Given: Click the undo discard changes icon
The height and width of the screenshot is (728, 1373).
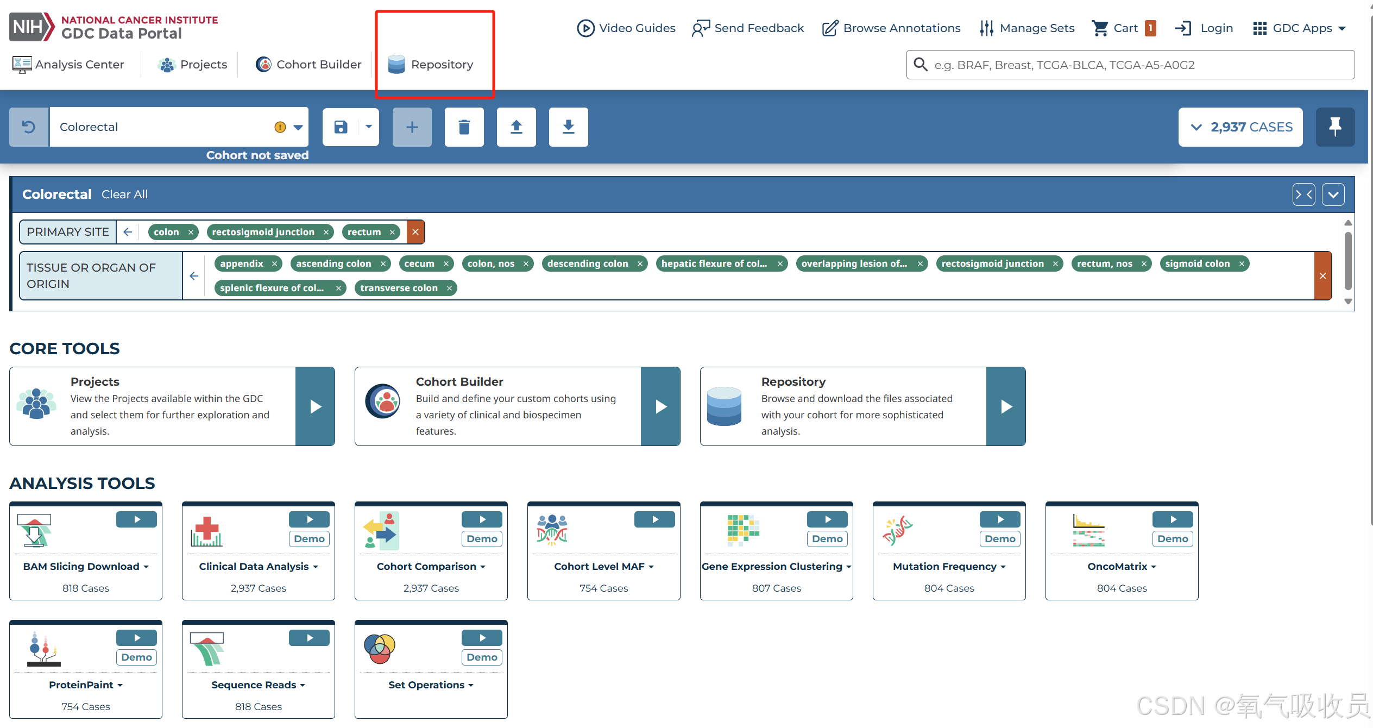Looking at the screenshot, I should 29,127.
